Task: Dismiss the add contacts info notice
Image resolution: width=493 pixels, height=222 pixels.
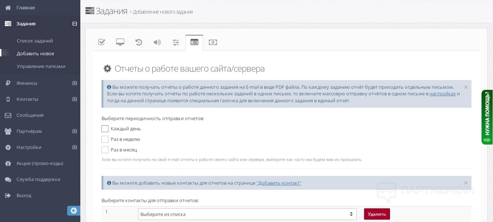Action: [466, 183]
